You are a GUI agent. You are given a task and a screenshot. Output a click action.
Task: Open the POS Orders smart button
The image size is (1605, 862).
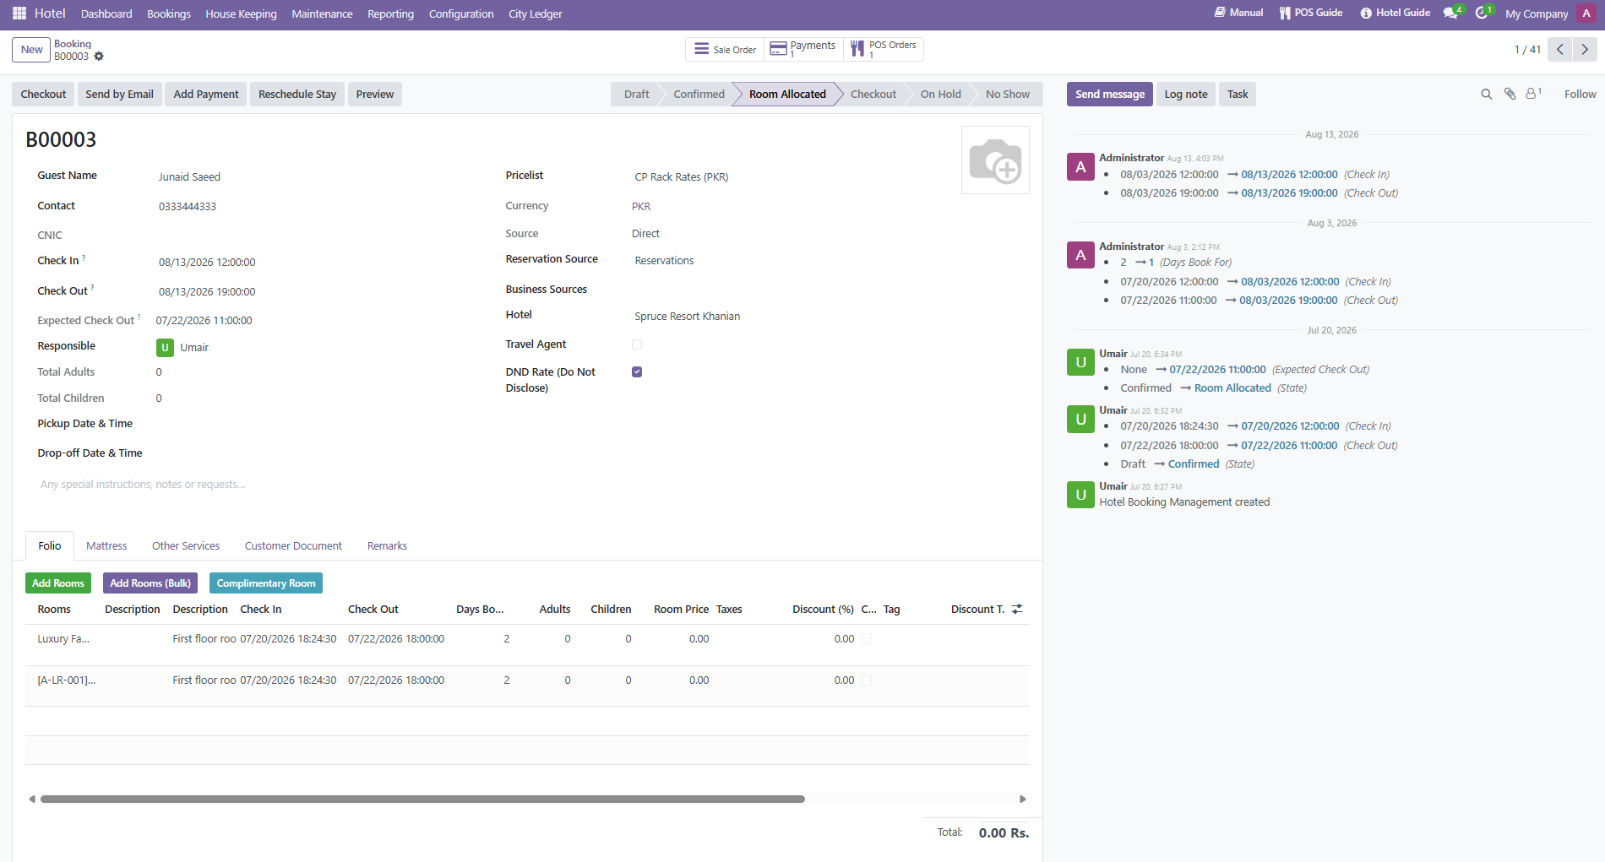pos(884,50)
